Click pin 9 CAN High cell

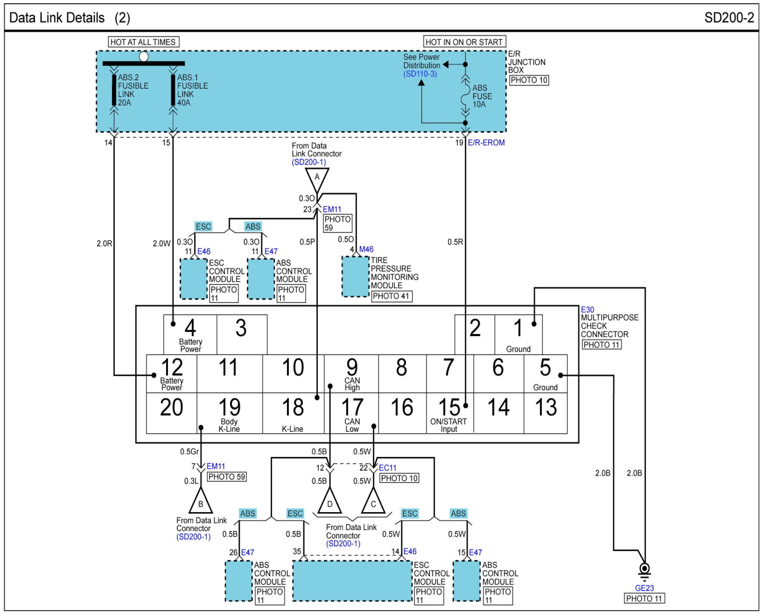351,374
